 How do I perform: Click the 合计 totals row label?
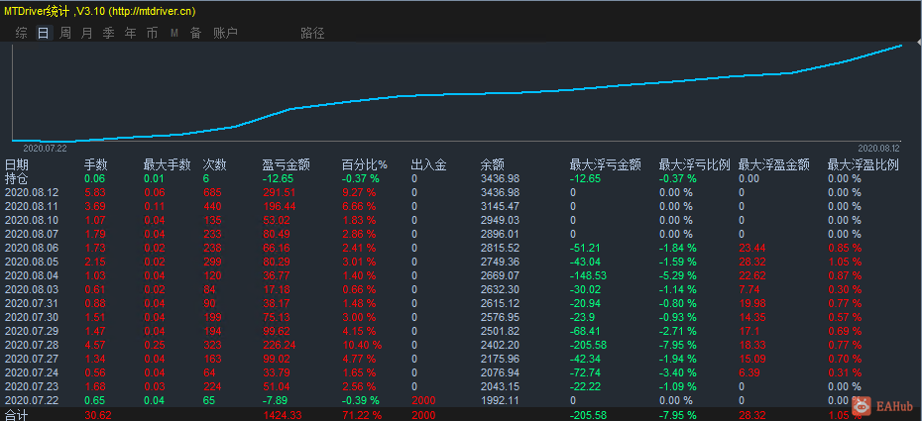point(17,415)
